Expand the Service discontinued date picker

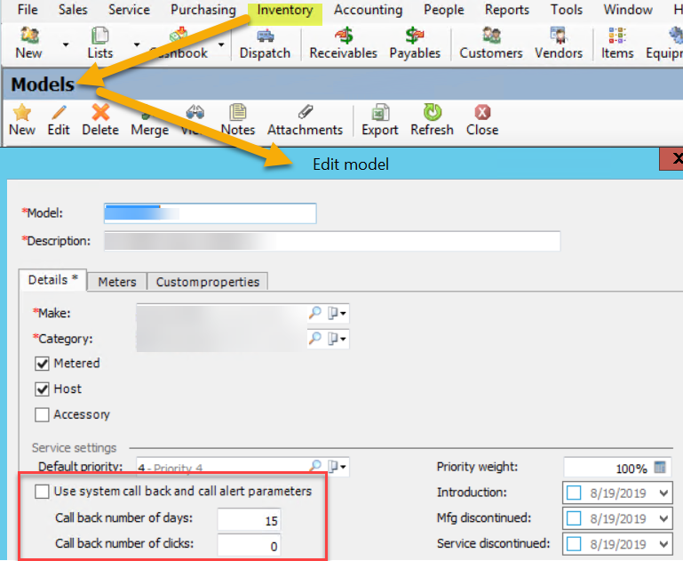(x=663, y=544)
